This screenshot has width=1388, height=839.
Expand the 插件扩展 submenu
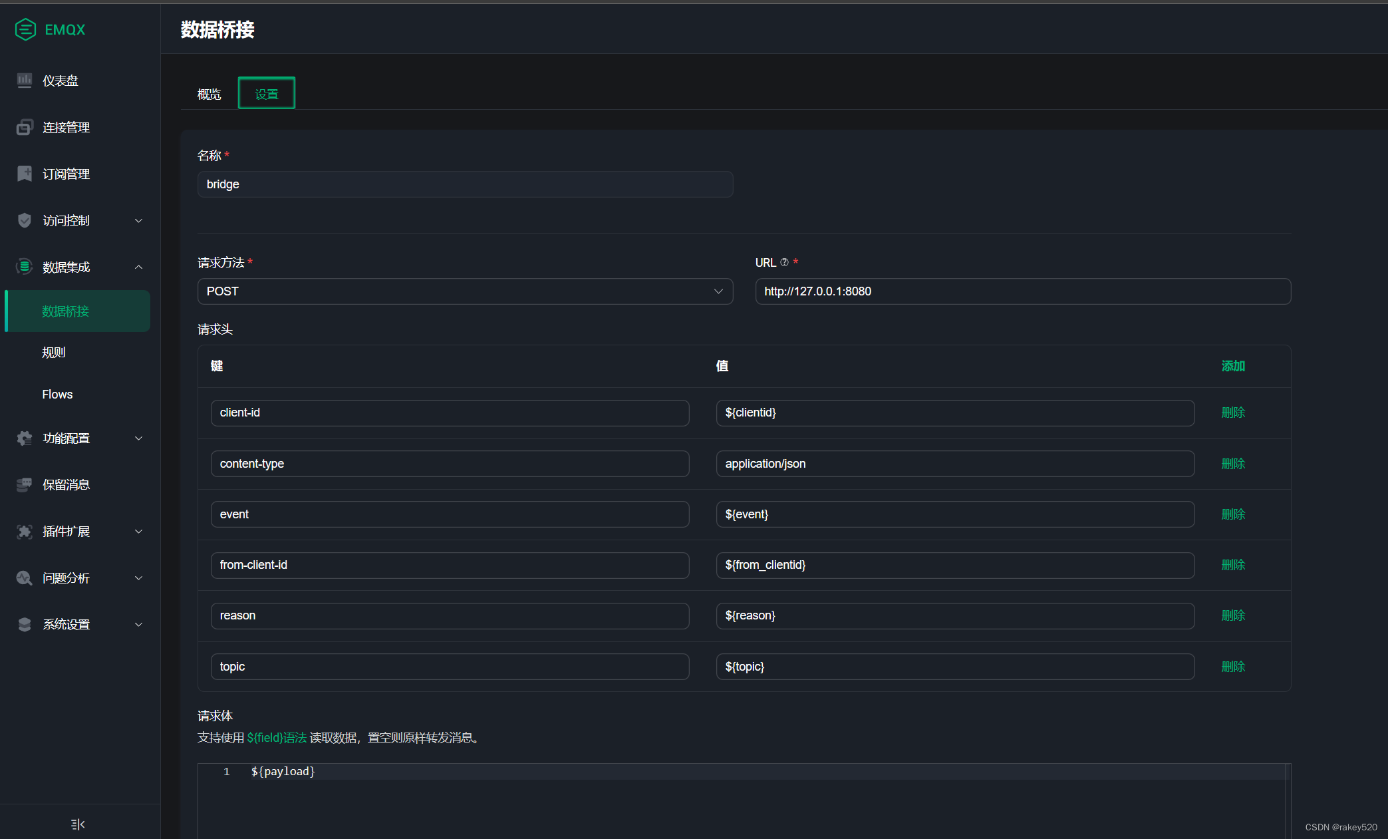[x=139, y=531]
